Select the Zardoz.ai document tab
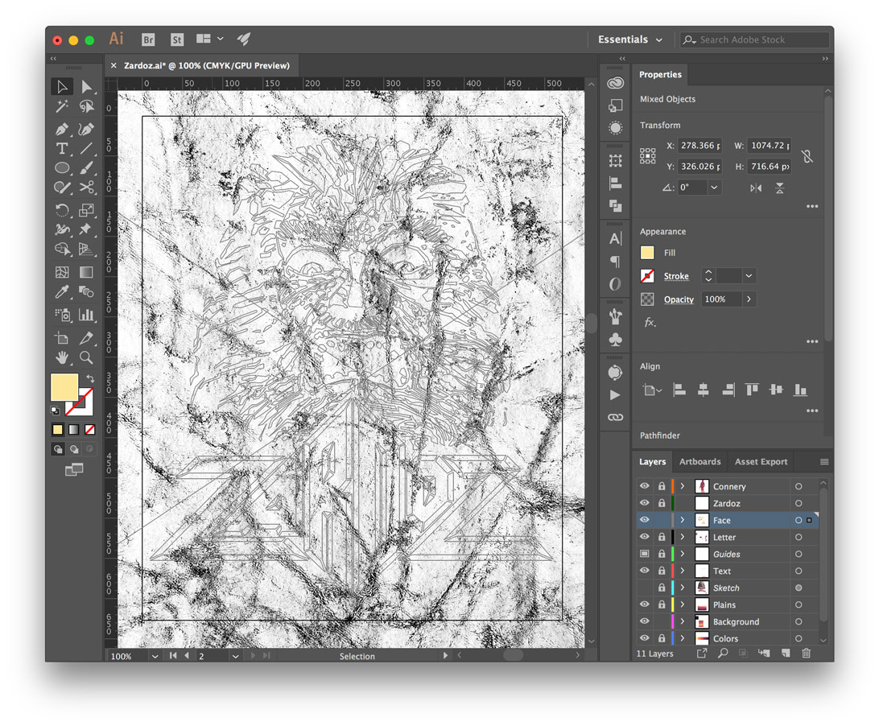This screenshot has height=726, width=879. pos(206,65)
